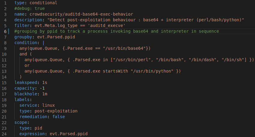
Task: Click line number 6 in the gutter
Action: [5, 31]
